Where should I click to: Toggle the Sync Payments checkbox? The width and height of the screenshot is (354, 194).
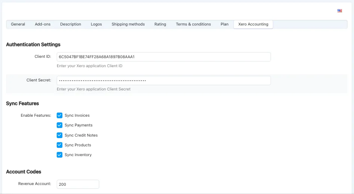click(x=59, y=125)
